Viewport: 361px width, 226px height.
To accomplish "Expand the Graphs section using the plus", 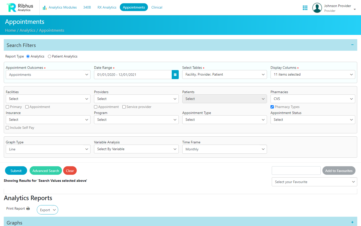I will point(352,222).
